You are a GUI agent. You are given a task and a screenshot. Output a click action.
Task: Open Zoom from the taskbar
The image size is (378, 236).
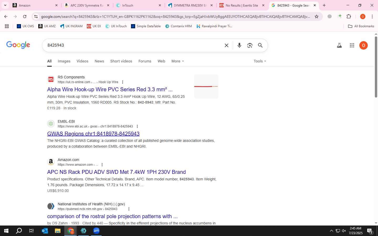click(96, 231)
